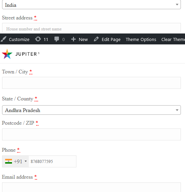185x192 pixels.
Task: Open the +91 country code selector arrow
Action: pyautogui.click(x=26, y=161)
